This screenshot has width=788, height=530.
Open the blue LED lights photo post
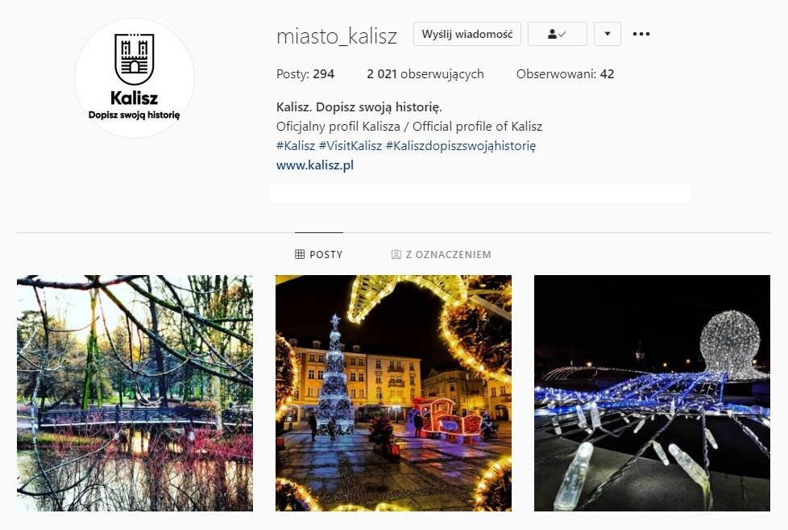click(x=652, y=393)
